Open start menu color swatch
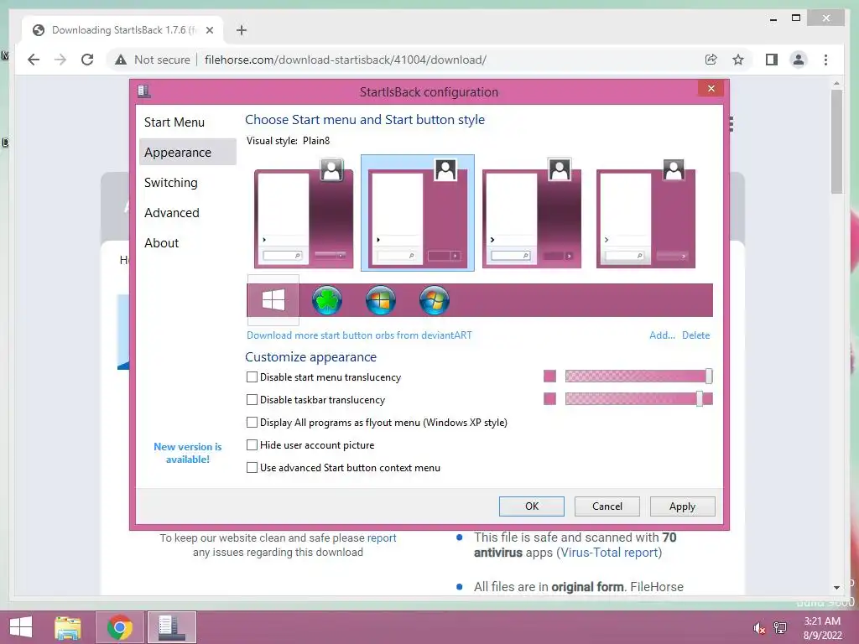859x644 pixels. 549,377
